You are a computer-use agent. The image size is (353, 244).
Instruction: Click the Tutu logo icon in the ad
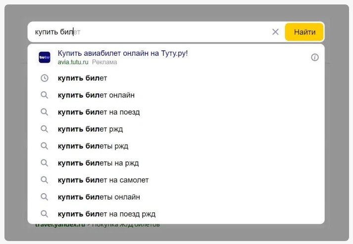click(45, 57)
